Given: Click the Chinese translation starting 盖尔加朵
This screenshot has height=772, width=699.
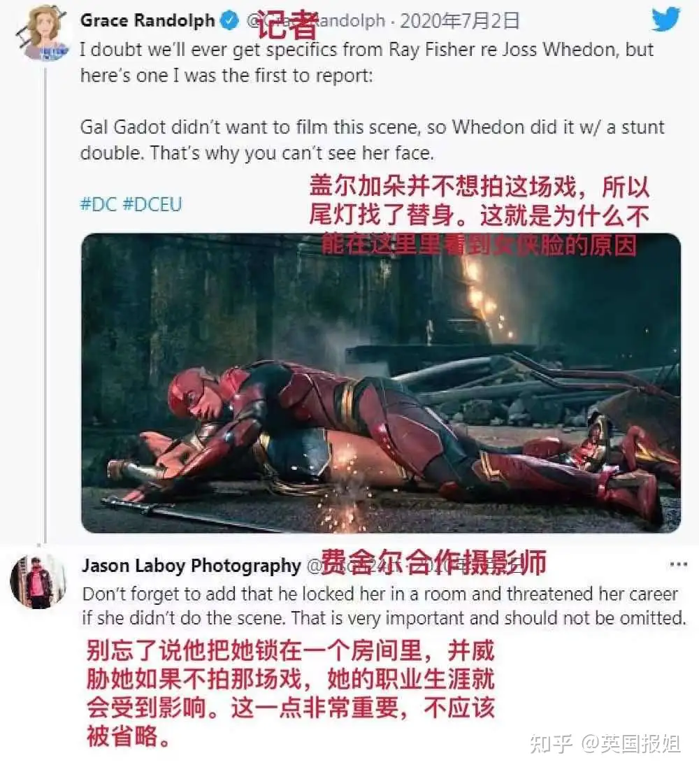Looking at the screenshot, I should (480, 215).
